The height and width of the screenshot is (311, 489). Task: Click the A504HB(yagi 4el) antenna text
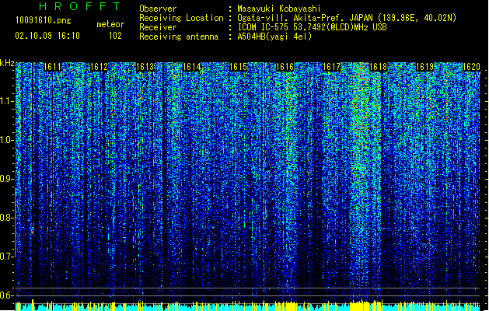click(x=274, y=37)
